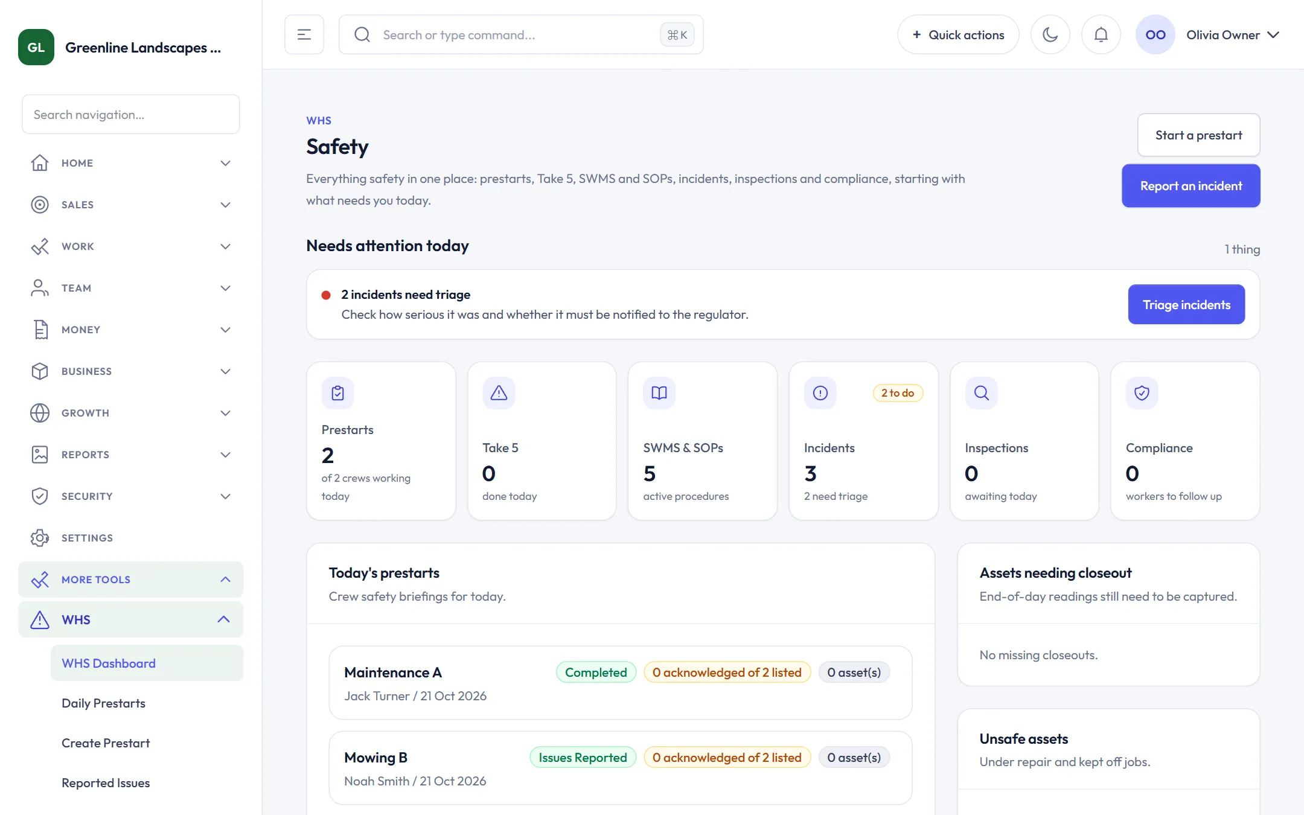Click the Home house icon in sidebar
The image size is (1304, 815).
[x=40, y=163]
